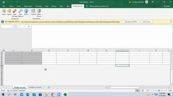Close the genuine Office warning bar

[171, 22]
